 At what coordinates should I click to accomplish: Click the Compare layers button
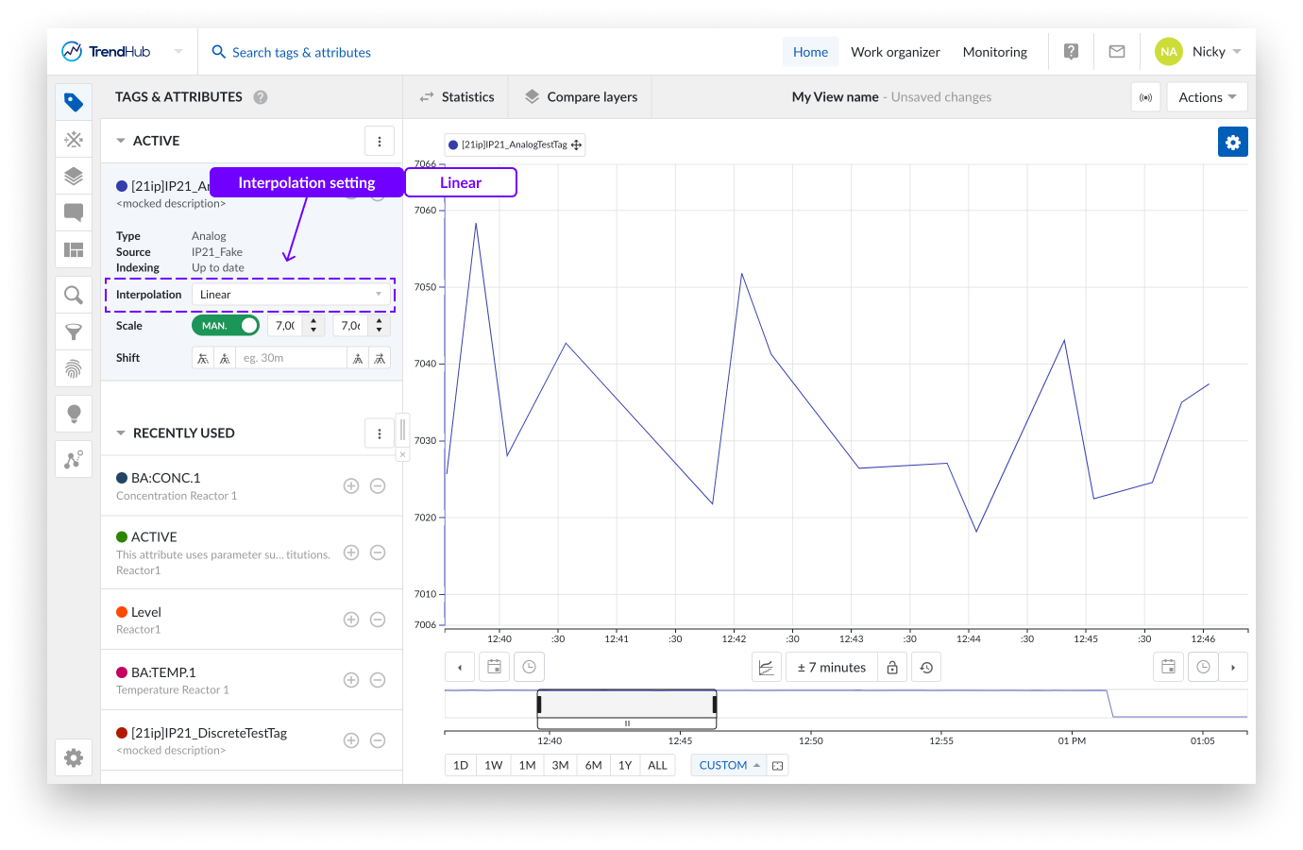tap(581, 97)
